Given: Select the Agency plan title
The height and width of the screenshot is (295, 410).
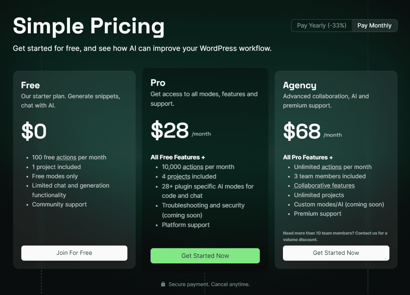Looking at the screenshot, I should pyautogui.click(x=299, y=85).
